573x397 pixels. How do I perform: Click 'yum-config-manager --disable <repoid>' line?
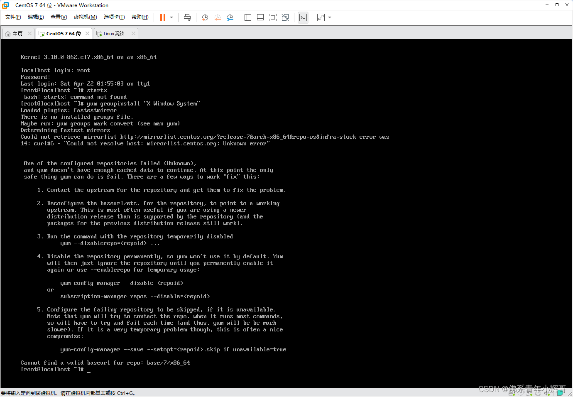point(122,283)
